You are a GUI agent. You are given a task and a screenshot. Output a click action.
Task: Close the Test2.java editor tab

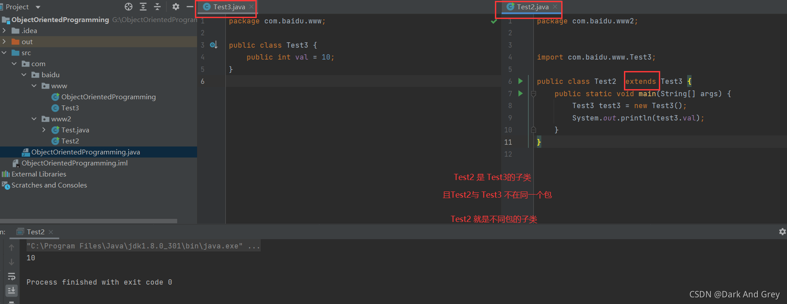pyautogui.click(x=555, y=7)
